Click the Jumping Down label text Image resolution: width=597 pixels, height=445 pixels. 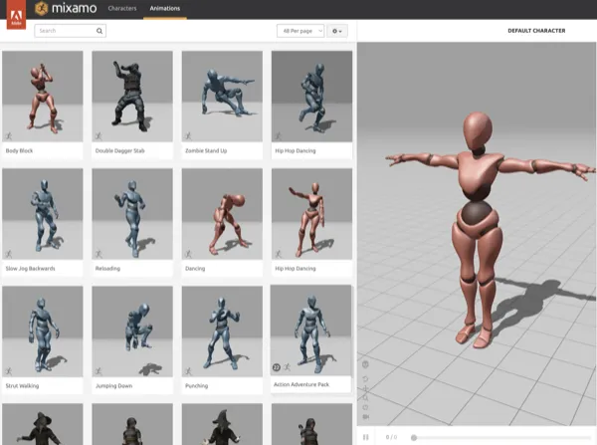[x=113, y=386]
